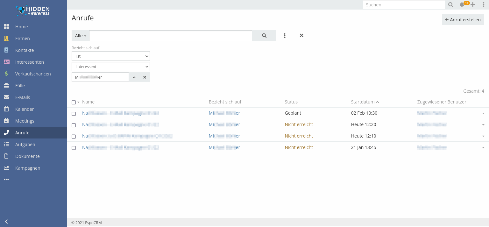
Task: Tick the checkbox for the Geplant call row
Action: pos(74,114)
